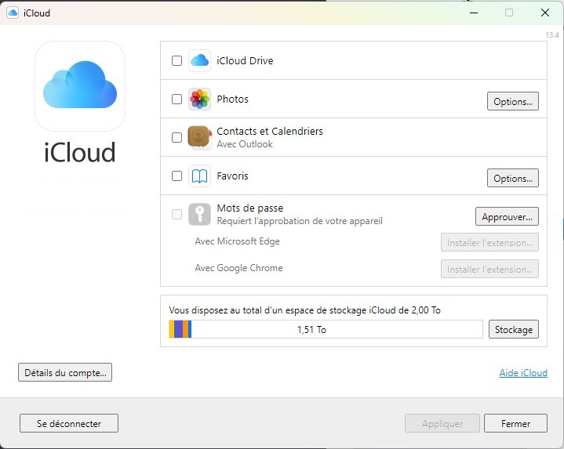Install the Google Chrome extension
Screen dimensions: 564x449
[x=490, y=269]
